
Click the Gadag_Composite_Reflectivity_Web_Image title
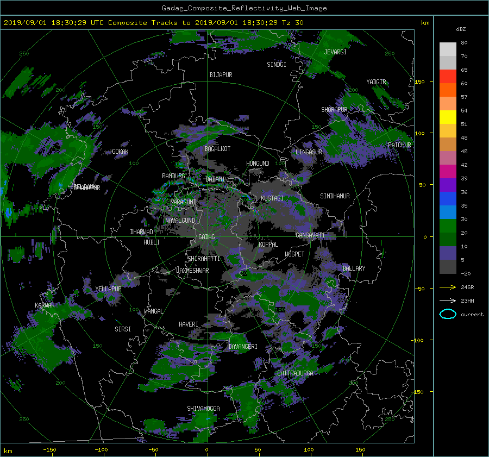(x=244, y=8)
